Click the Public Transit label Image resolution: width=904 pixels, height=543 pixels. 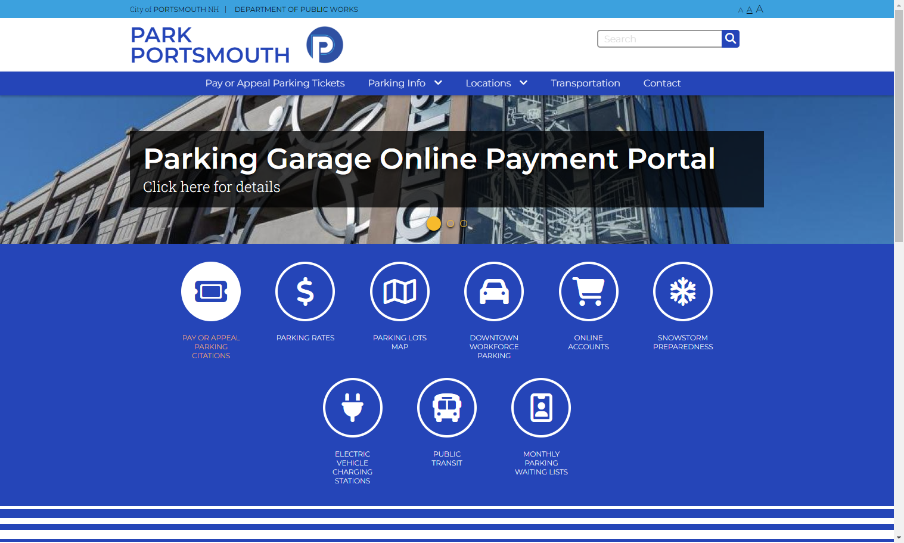coord(447,458)
